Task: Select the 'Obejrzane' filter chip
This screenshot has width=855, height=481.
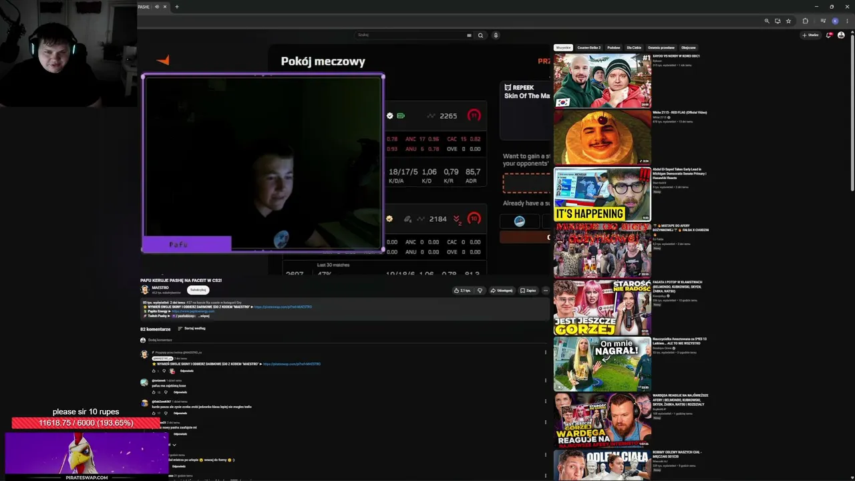Action: (x=689, y=48)
